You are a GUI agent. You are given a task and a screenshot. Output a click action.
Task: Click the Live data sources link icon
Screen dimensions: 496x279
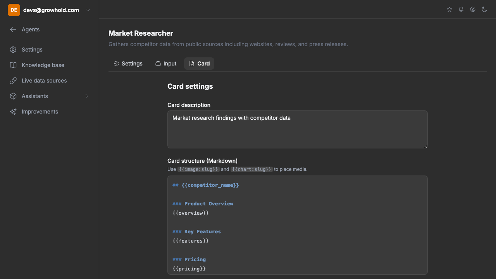(x=13, y=81)
